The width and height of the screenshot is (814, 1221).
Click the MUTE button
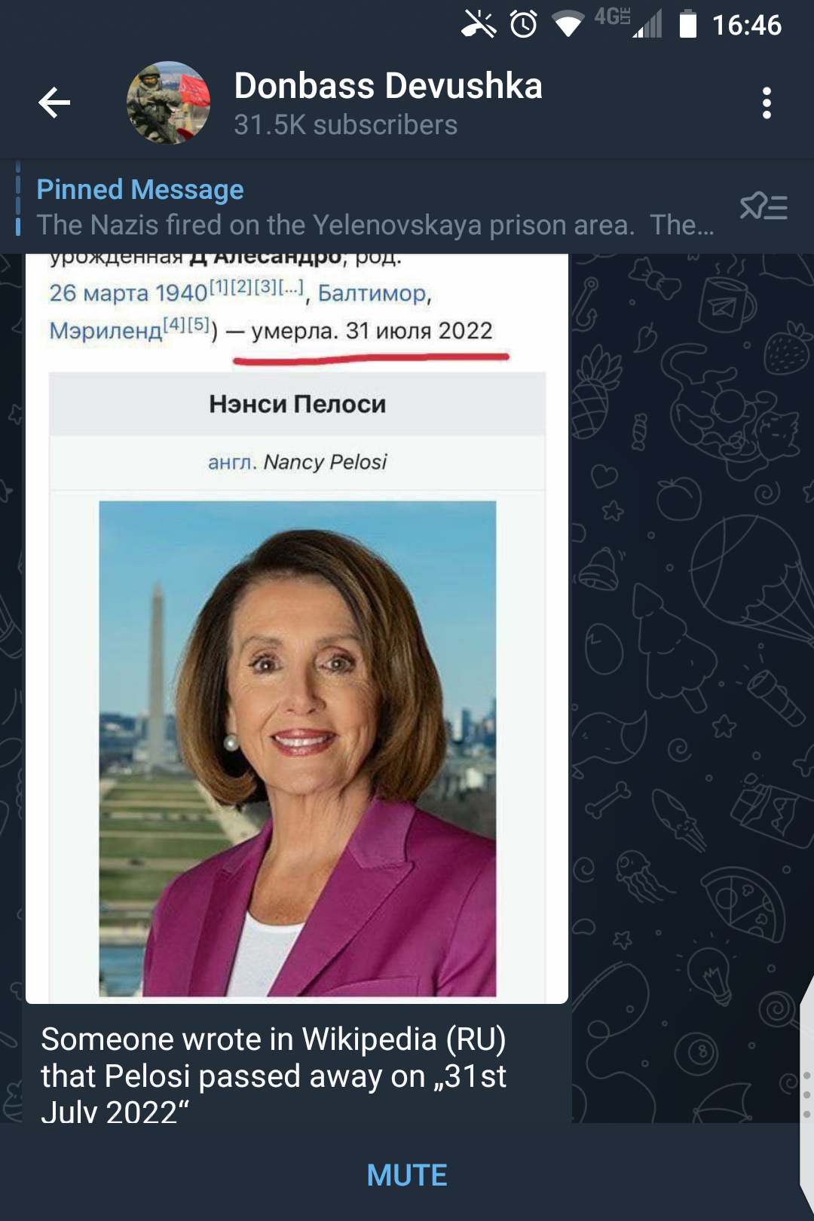tap(407, 1174)
